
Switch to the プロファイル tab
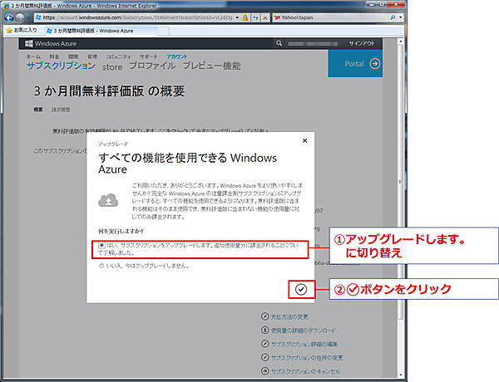point(152,66)
